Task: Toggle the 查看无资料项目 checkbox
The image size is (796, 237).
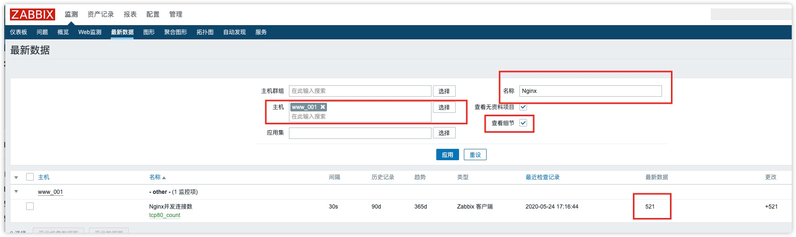Action: (x=523, y=107)
